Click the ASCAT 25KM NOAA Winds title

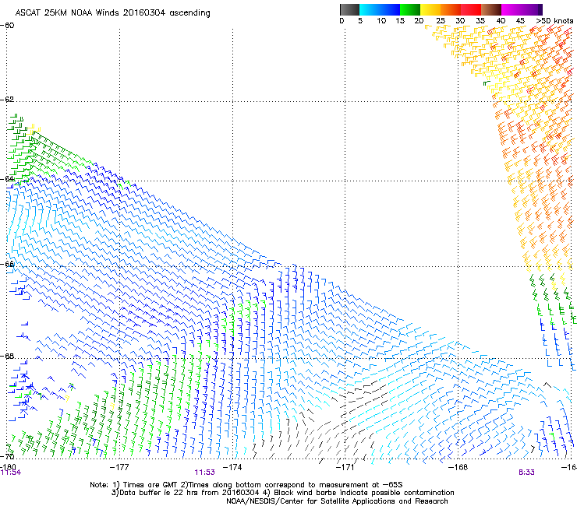coord(112,13)
